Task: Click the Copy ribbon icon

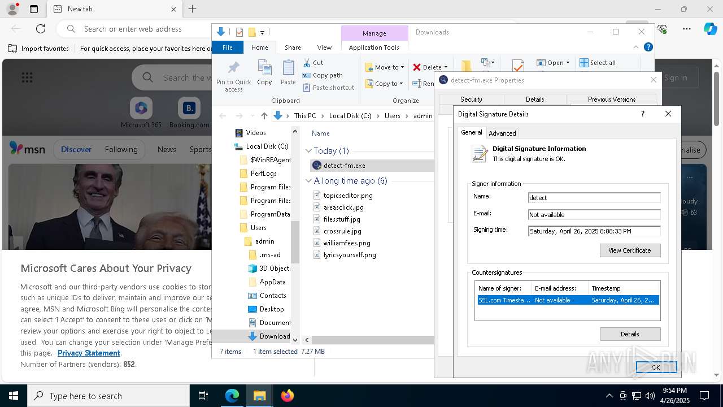Action: click(x=264, y=73)
